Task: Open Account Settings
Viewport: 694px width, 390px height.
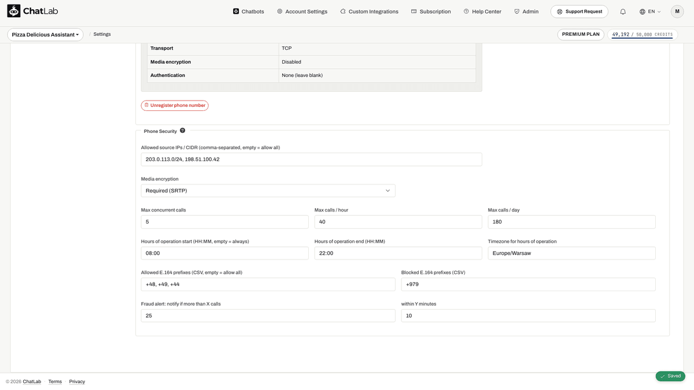Action: [302, 12]
